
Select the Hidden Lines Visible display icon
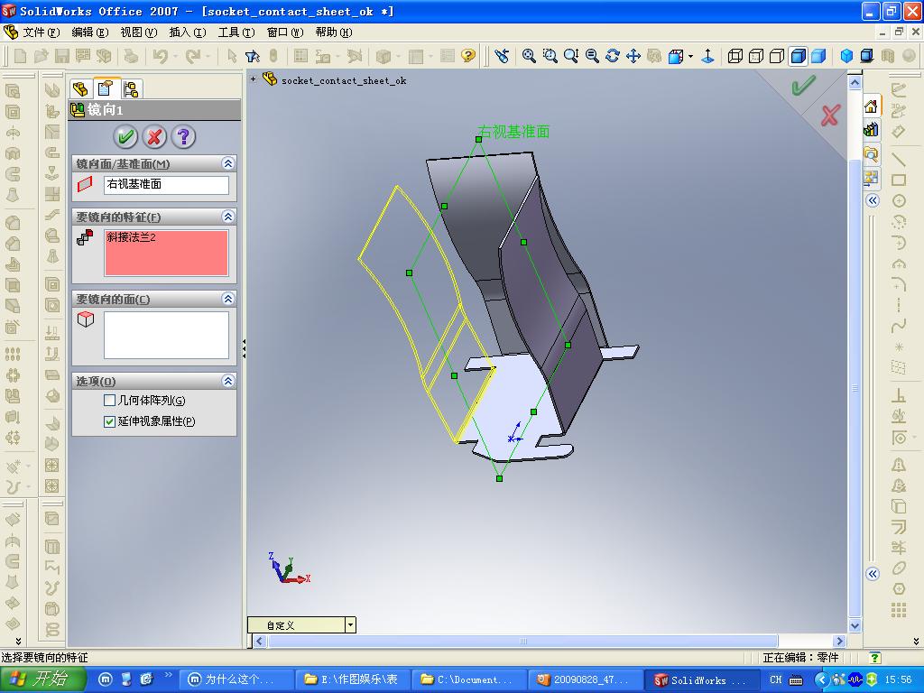[x=756, y=56]
